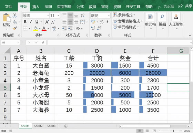Click the Format Painter brush icon
193x133 pixels.
pyautogui.click(x=15, y=28)
